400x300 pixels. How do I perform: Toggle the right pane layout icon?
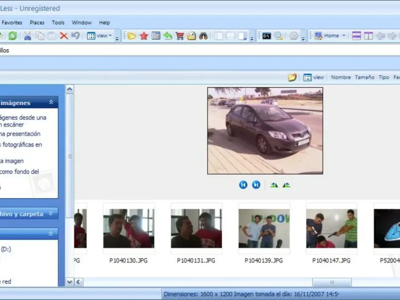[x=242, y=35]
